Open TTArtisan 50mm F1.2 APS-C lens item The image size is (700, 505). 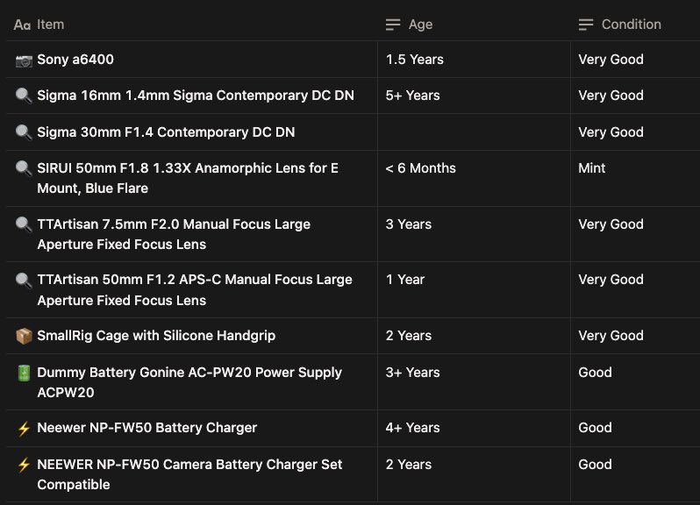[195, 290]
